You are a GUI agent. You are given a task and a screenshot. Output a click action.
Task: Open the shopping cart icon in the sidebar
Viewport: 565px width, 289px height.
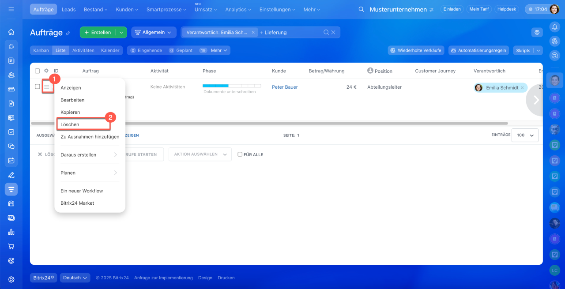11,246
